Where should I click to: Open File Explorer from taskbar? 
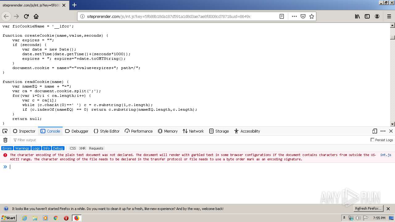(x=35, y=218)
